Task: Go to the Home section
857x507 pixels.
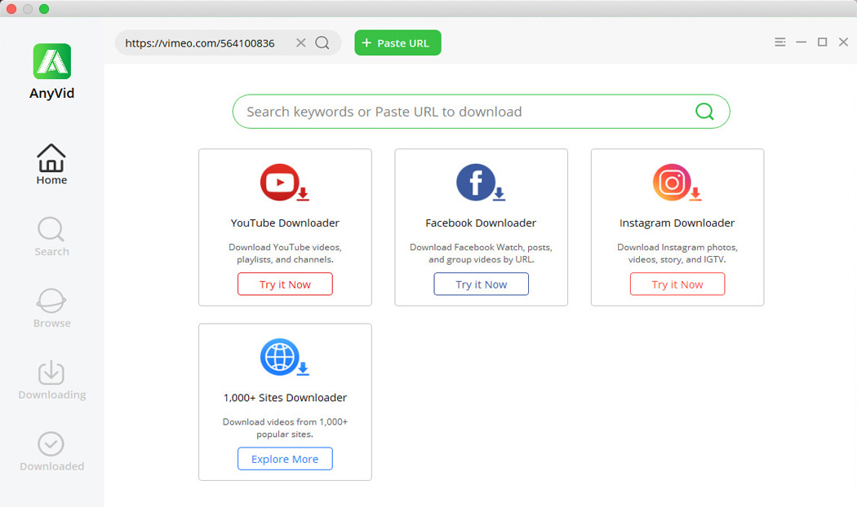Action: (51, 165)
